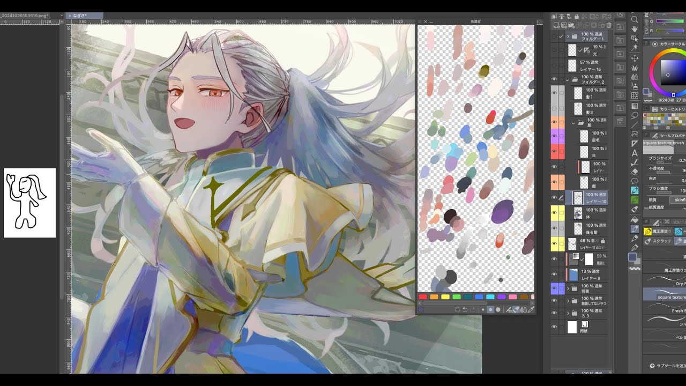This screenshot has width=686, height=386.
Task: Select the operation object cube tool
Action: [635, 38]
